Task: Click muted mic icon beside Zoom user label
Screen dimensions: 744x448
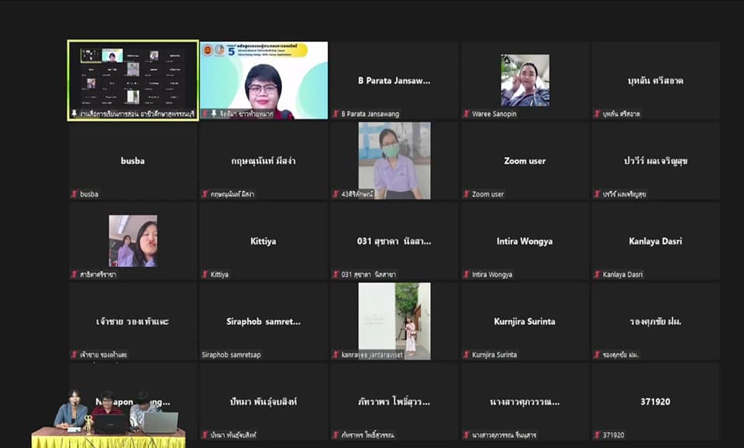Action: click(x=467, y=193)
